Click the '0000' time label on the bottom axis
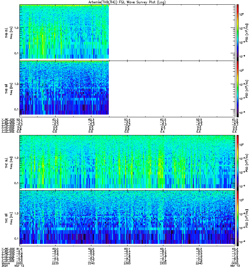Screen dimensions: 251x268 [x=235, y=263]
